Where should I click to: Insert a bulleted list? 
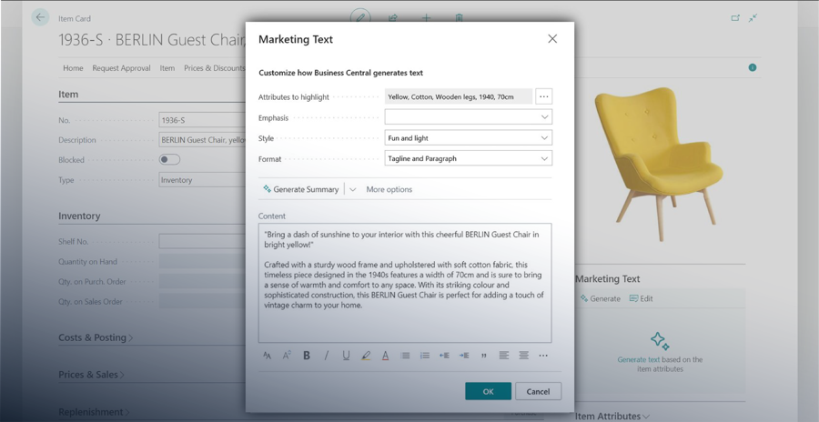[x=405, y=355]
